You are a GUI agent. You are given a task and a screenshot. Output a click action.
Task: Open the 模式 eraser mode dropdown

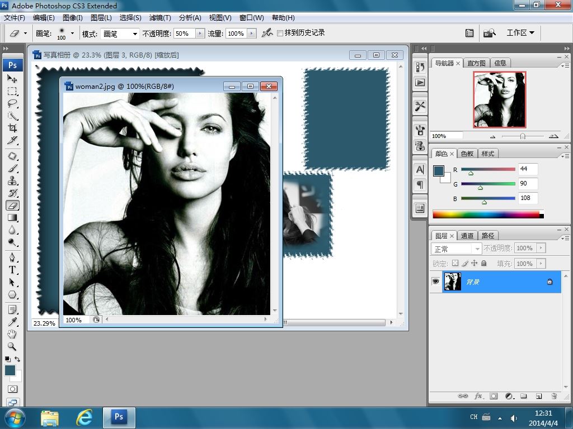point(120,34)
